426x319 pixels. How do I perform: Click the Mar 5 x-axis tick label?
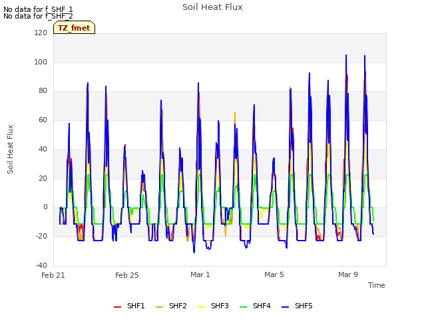pos(274,274)
